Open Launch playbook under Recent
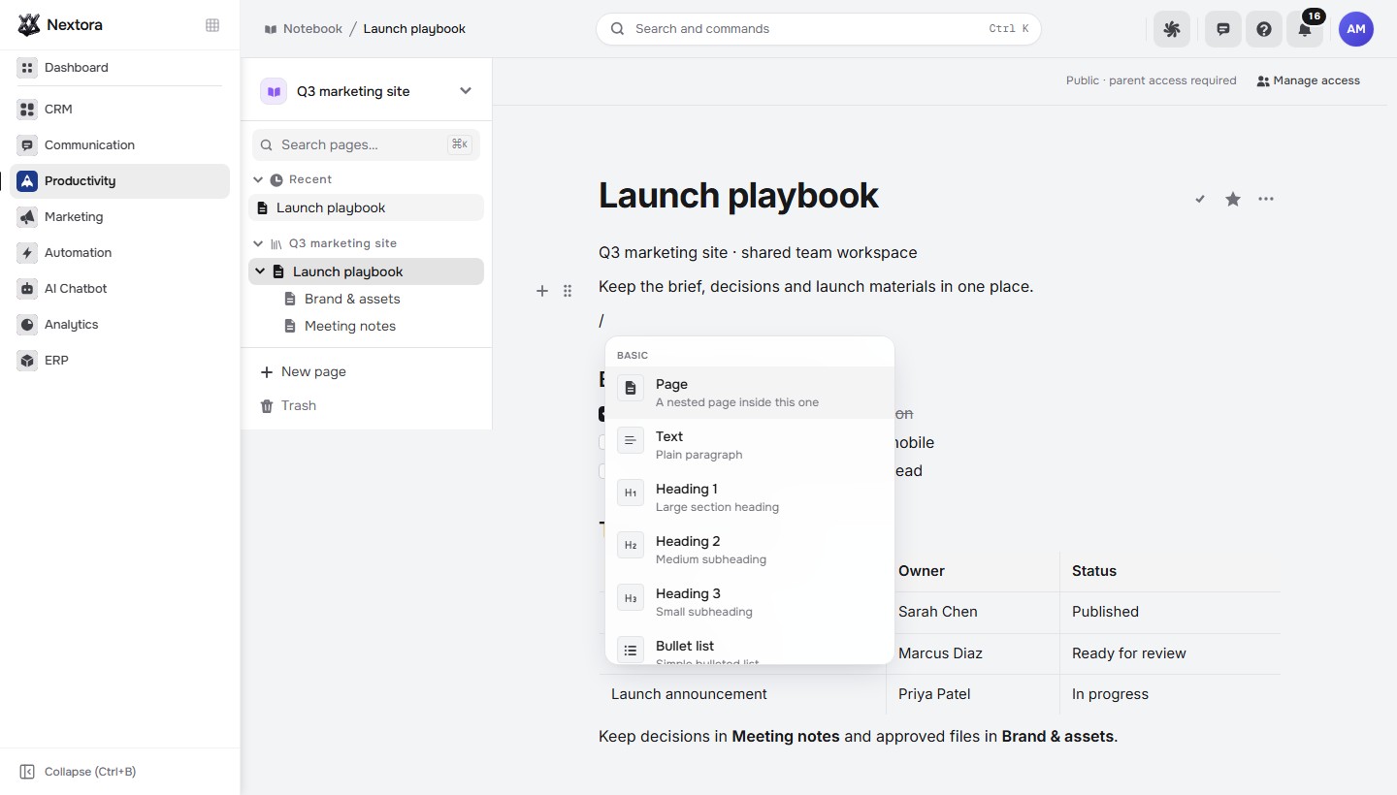The image size is (1397, 795). coord(367,207)
